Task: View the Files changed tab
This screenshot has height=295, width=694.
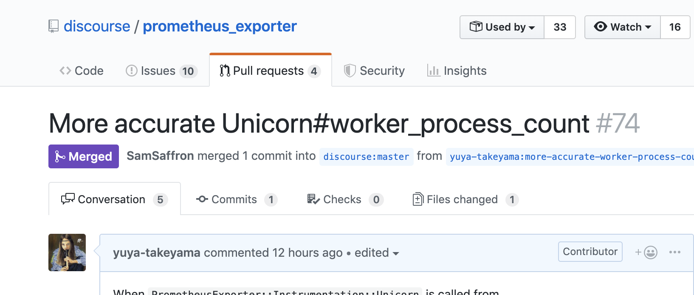Action: coord(465,199)
